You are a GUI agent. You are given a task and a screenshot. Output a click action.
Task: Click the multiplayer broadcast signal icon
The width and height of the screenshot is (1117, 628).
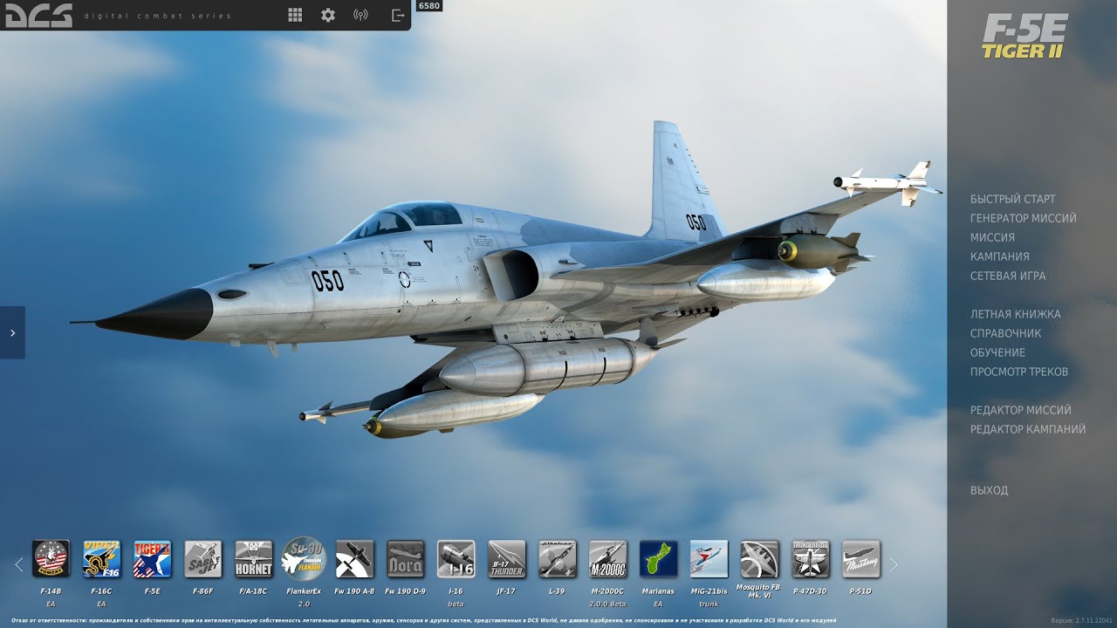coord(360,15)
